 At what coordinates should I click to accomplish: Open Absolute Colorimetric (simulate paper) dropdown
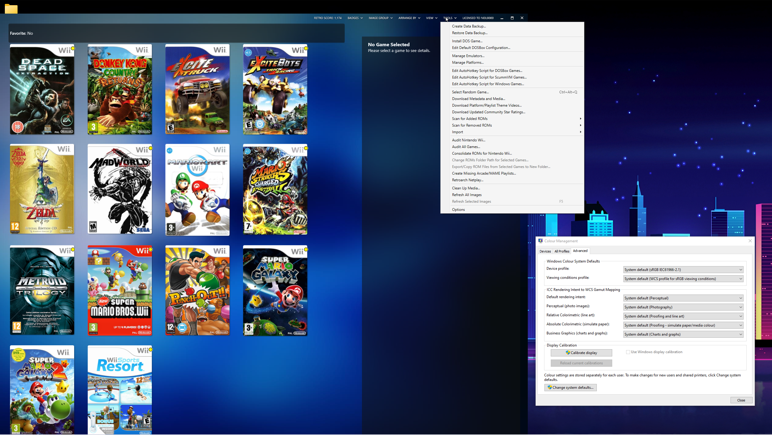pyautogui.click(x=683, y=325)
